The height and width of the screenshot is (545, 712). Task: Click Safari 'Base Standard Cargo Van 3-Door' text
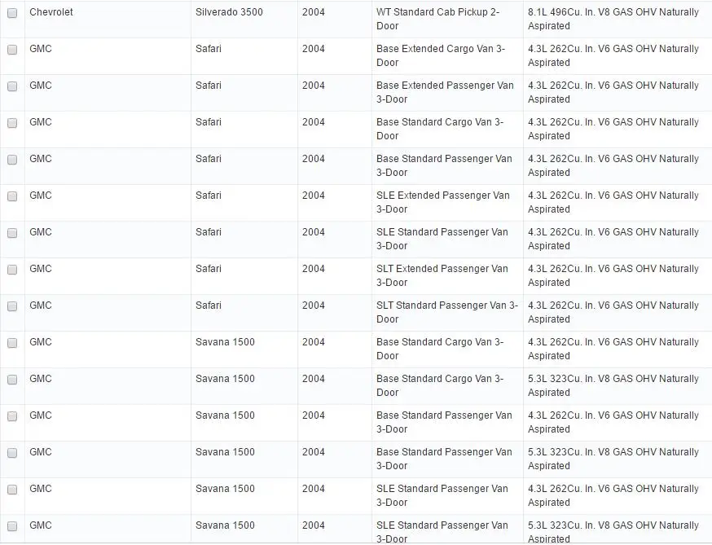coord(440,129)
